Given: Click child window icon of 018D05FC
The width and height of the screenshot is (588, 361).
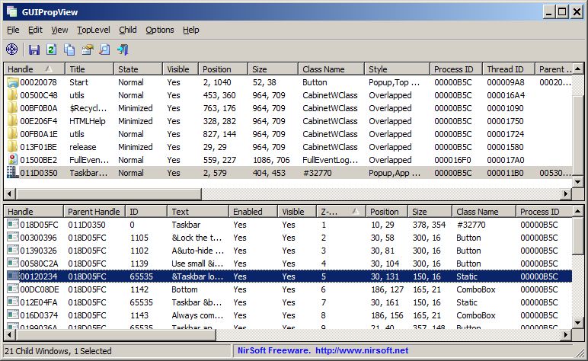Looking at the screenshot, I should [x=13, y=224].
